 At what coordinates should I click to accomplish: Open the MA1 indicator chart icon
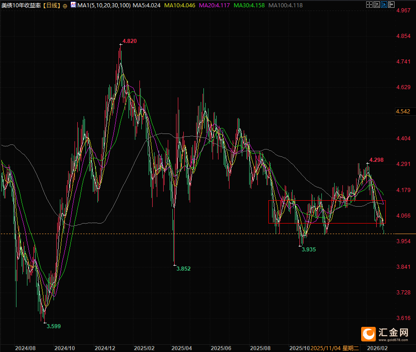(73, 5)
